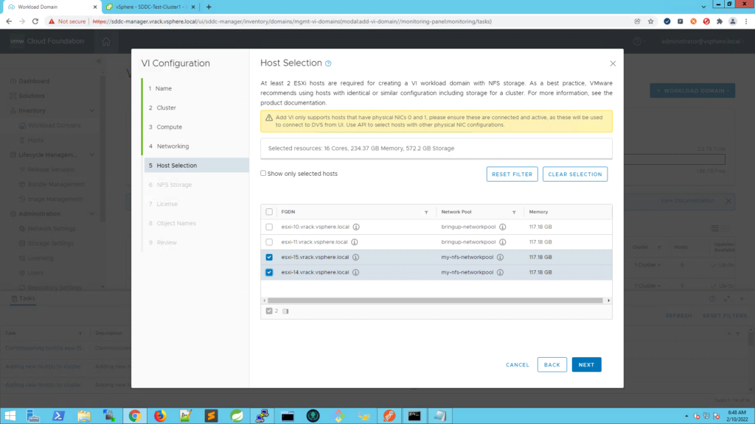The height and width of the screenshot is (424, 755).
Task: Select all hosts via header checkbox
Action: pos(269,212)
